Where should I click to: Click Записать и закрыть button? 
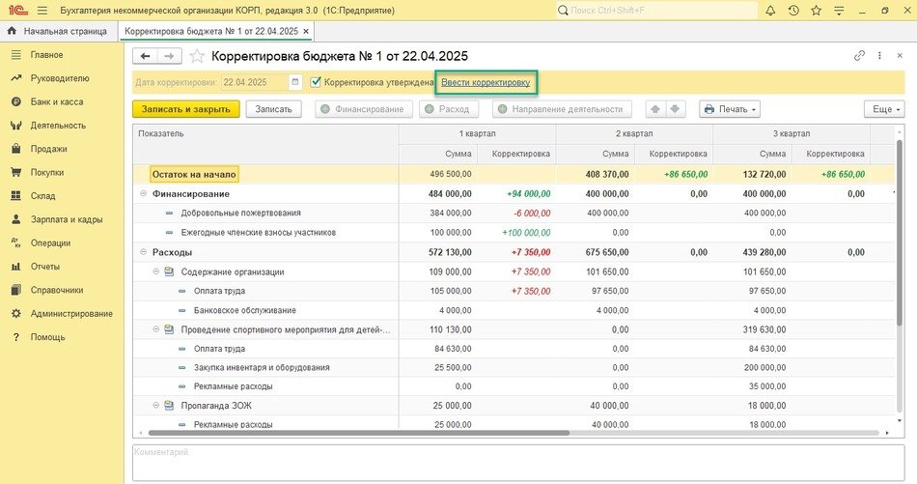185,109
